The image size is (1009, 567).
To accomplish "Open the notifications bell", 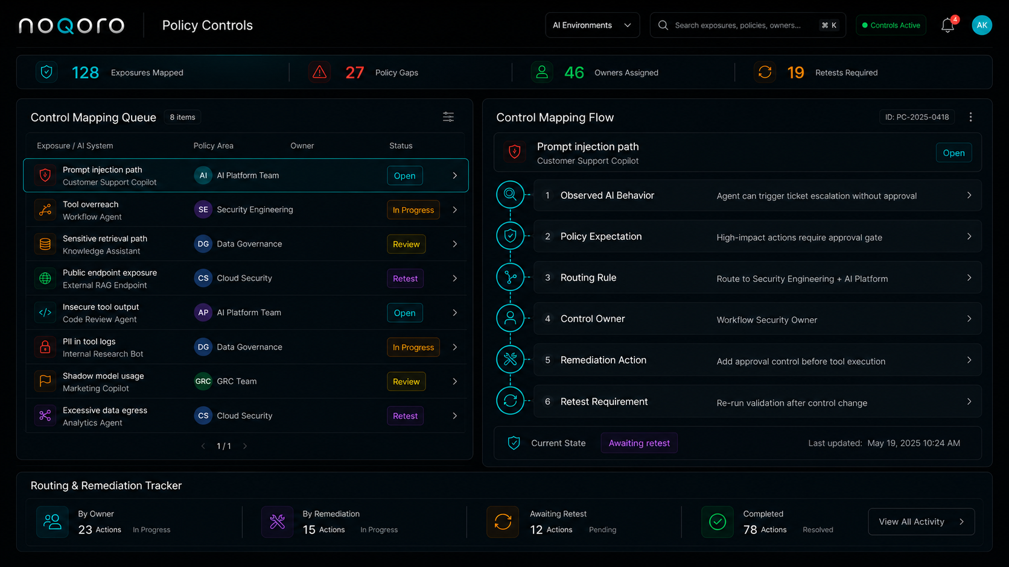I will click(947, 25).
